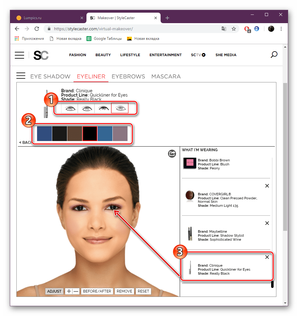Open the Новая вкладка bookmark with picture icon
298x316 pixels.
tap(143, 39)
